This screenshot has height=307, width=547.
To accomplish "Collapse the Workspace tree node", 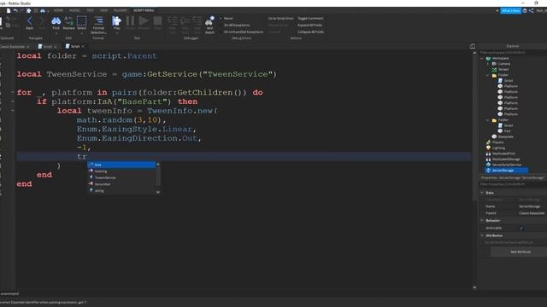I will coord(482,58).
